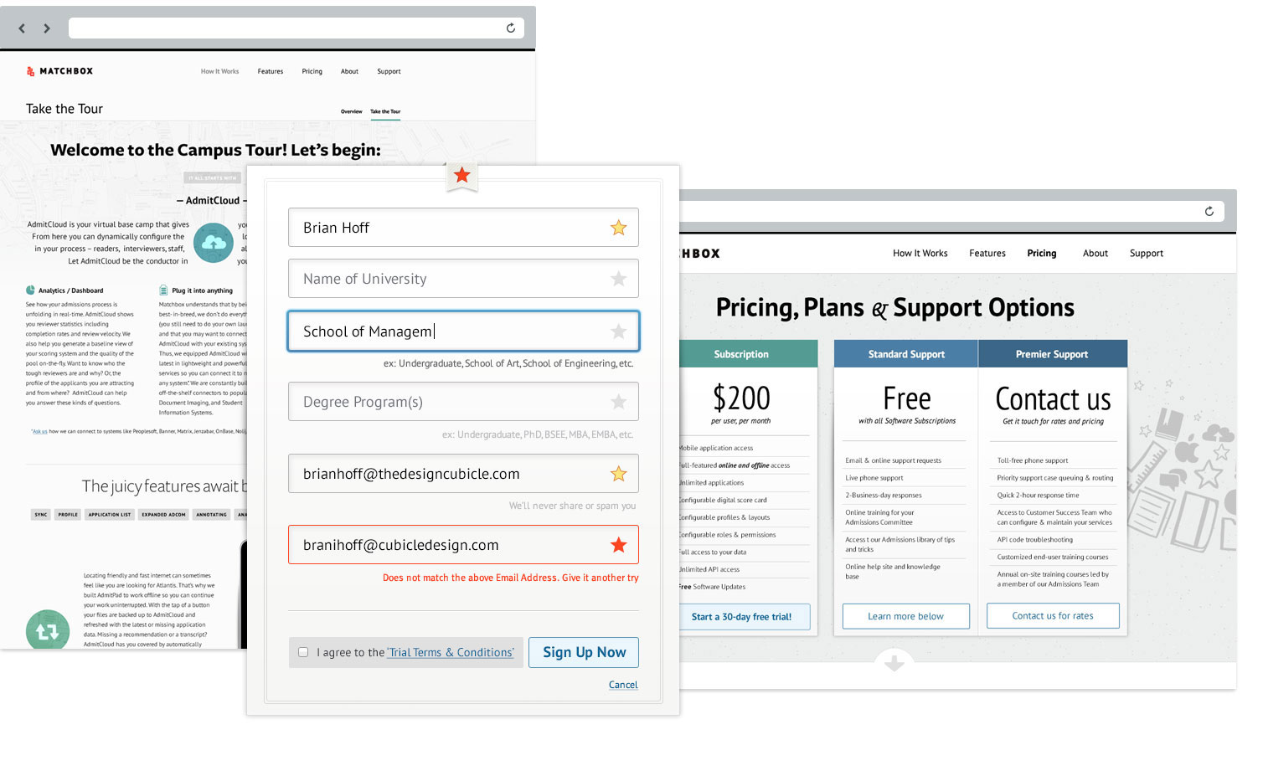Check the agree to Trial Terms checkbox
This screenshot has height=781, width=1263.
(303, 652)
